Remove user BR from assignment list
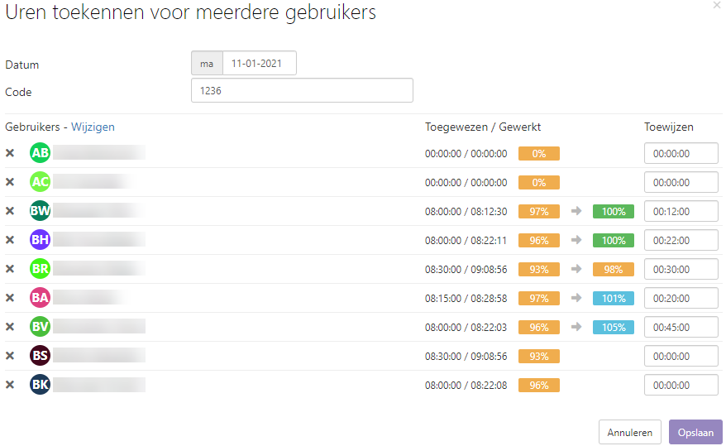This screenshot has height=446, width=726. [10, 269]
